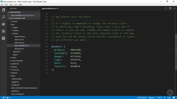This screenshot has height=99, width=177.
Task: Open the Debug view in activity bar
Action: (3, 31)
